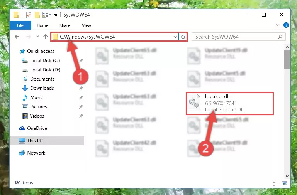Image resolution: width=297 pixels, height=195 pixels.
Task: Open the File menu
Action: tap(20, 25)
